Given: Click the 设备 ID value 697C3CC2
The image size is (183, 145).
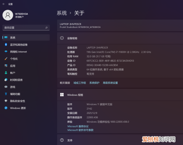Looking at the screenshot, I should 110,61.
